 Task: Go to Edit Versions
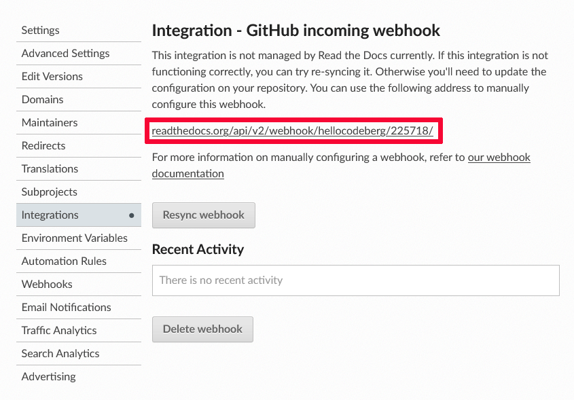[x=51, y=76]
